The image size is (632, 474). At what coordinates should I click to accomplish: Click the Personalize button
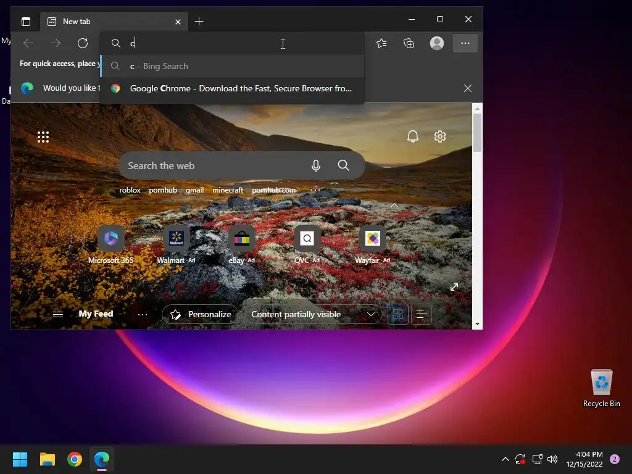coord(200,314)
